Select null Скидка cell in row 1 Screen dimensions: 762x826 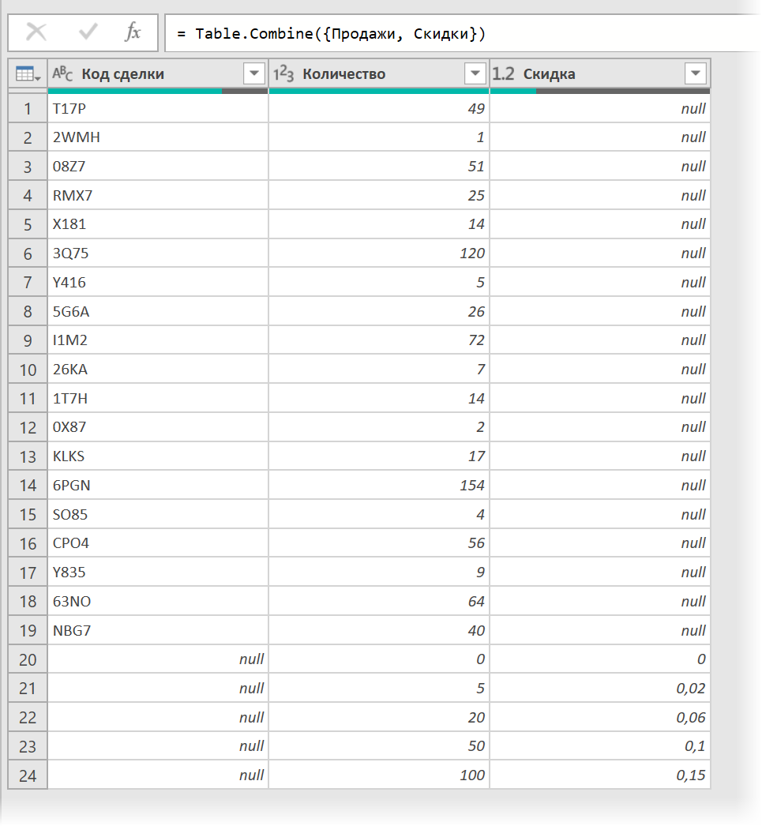tap(600, 108)
